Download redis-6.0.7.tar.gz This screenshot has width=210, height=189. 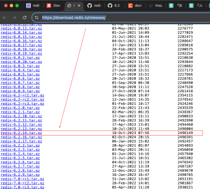20,83
